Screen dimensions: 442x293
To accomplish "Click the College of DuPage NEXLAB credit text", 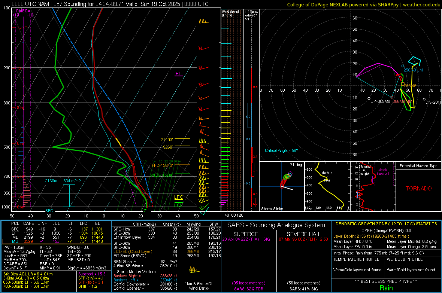I will (364, 4).
